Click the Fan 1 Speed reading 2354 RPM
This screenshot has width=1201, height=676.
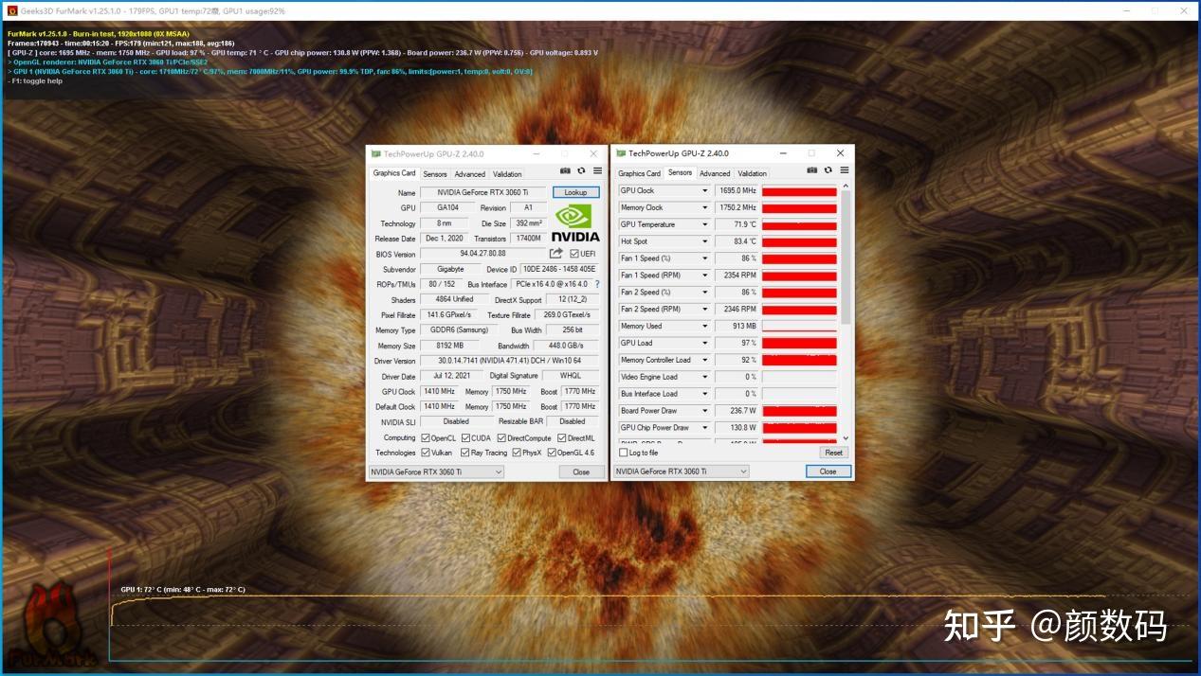(x=736, y=276)
